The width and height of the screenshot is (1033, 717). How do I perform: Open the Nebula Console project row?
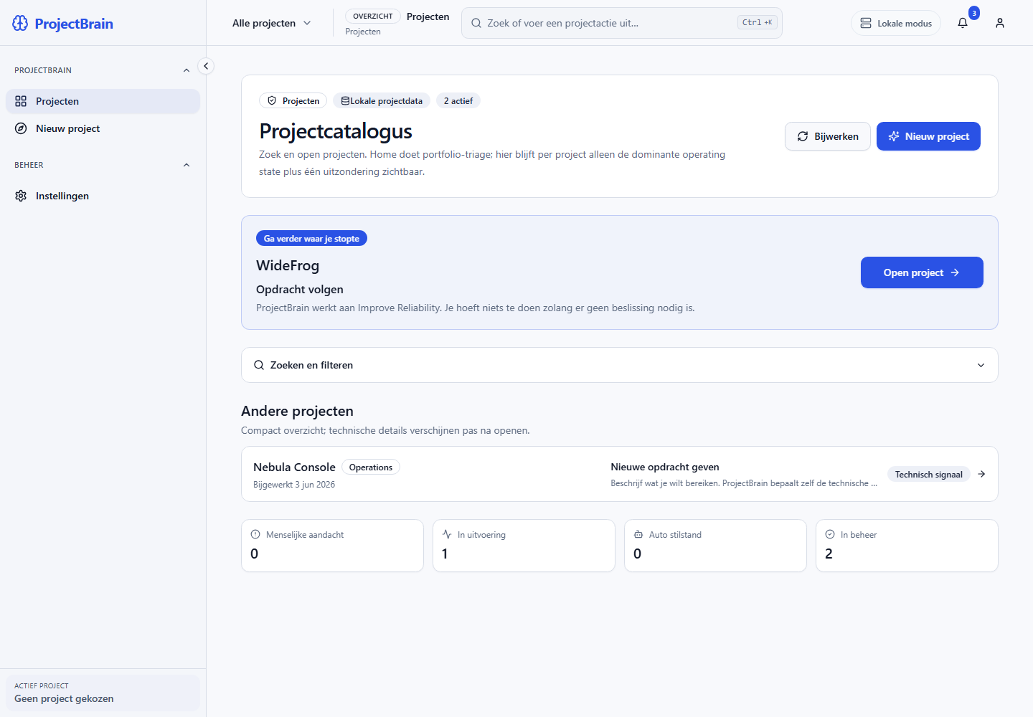[620, 474]
